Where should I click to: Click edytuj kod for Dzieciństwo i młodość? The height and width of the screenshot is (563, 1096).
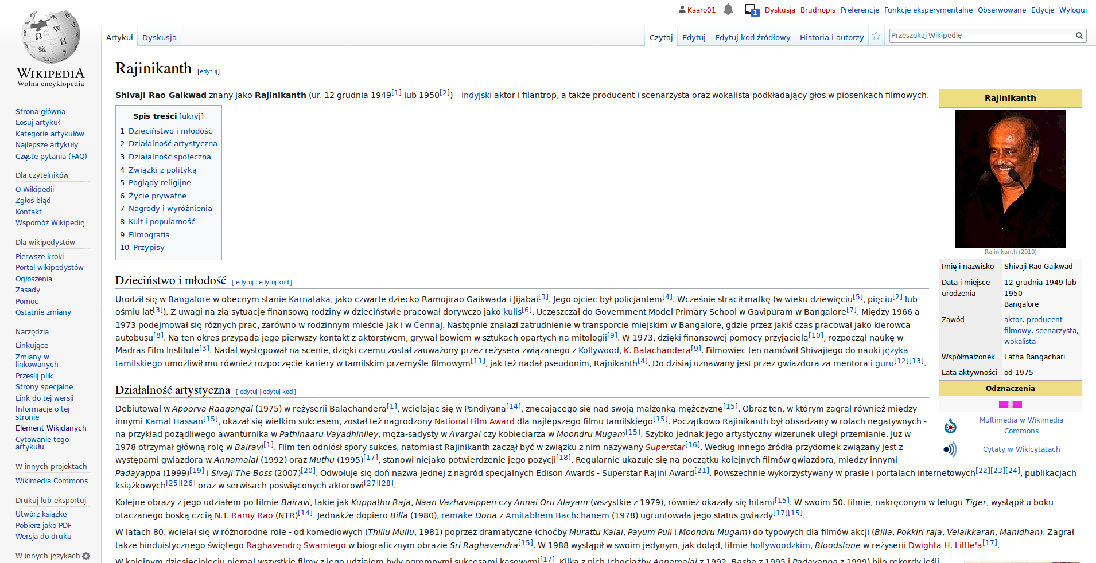(x=274, y=282)
